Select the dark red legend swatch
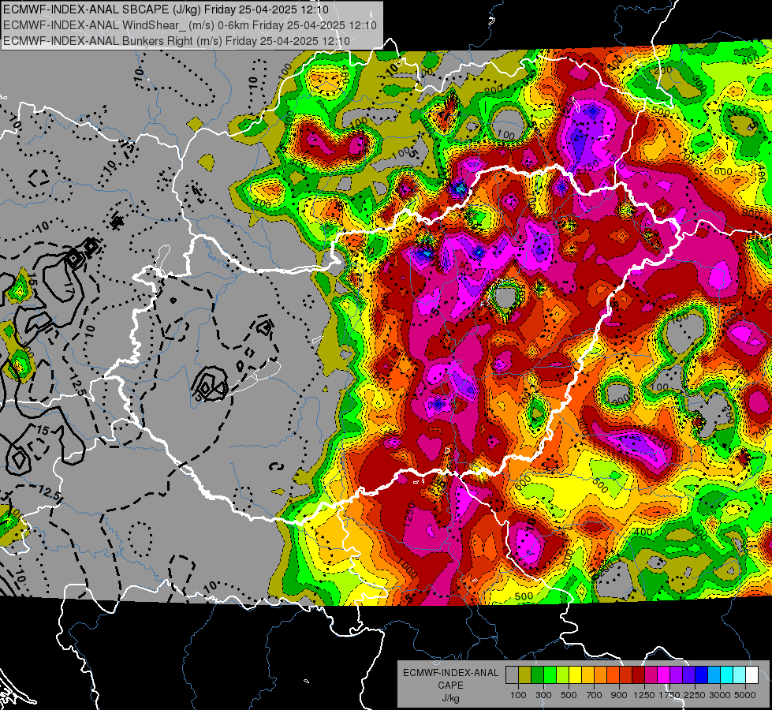Viewport: 772px width, 710px height. click(638, 674)
